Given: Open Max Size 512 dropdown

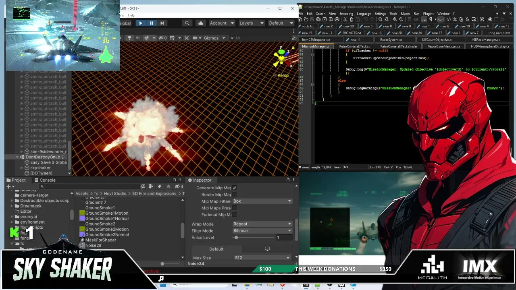Looking at the screenshot, I should [262, 258].
